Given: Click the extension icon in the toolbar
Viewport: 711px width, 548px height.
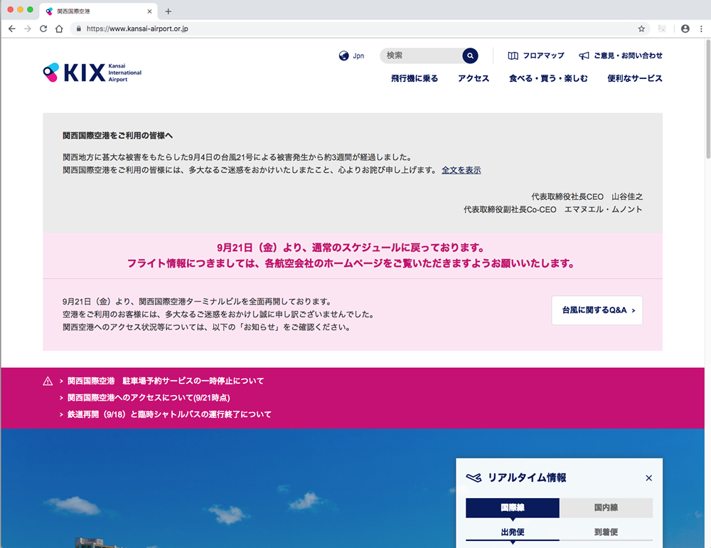Looking at the screenshot, I should click(662, 28).
